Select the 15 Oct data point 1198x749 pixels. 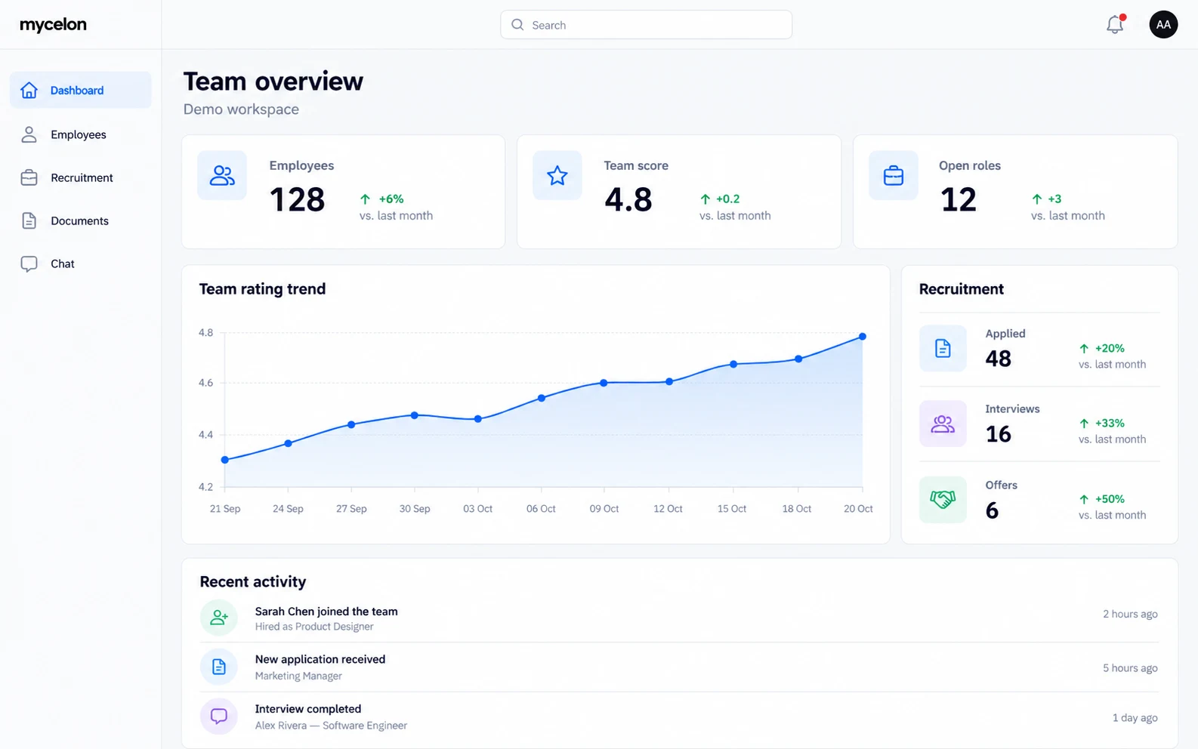tap(733, 364)
